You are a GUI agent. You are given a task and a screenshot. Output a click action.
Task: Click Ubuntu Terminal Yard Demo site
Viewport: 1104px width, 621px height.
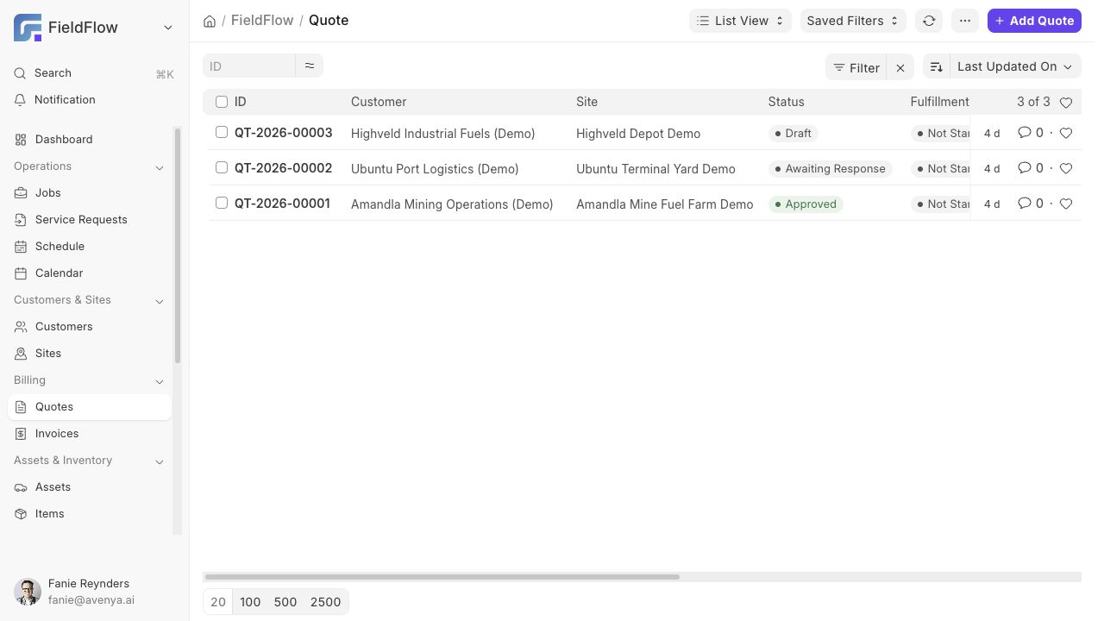tap(655, 169)
